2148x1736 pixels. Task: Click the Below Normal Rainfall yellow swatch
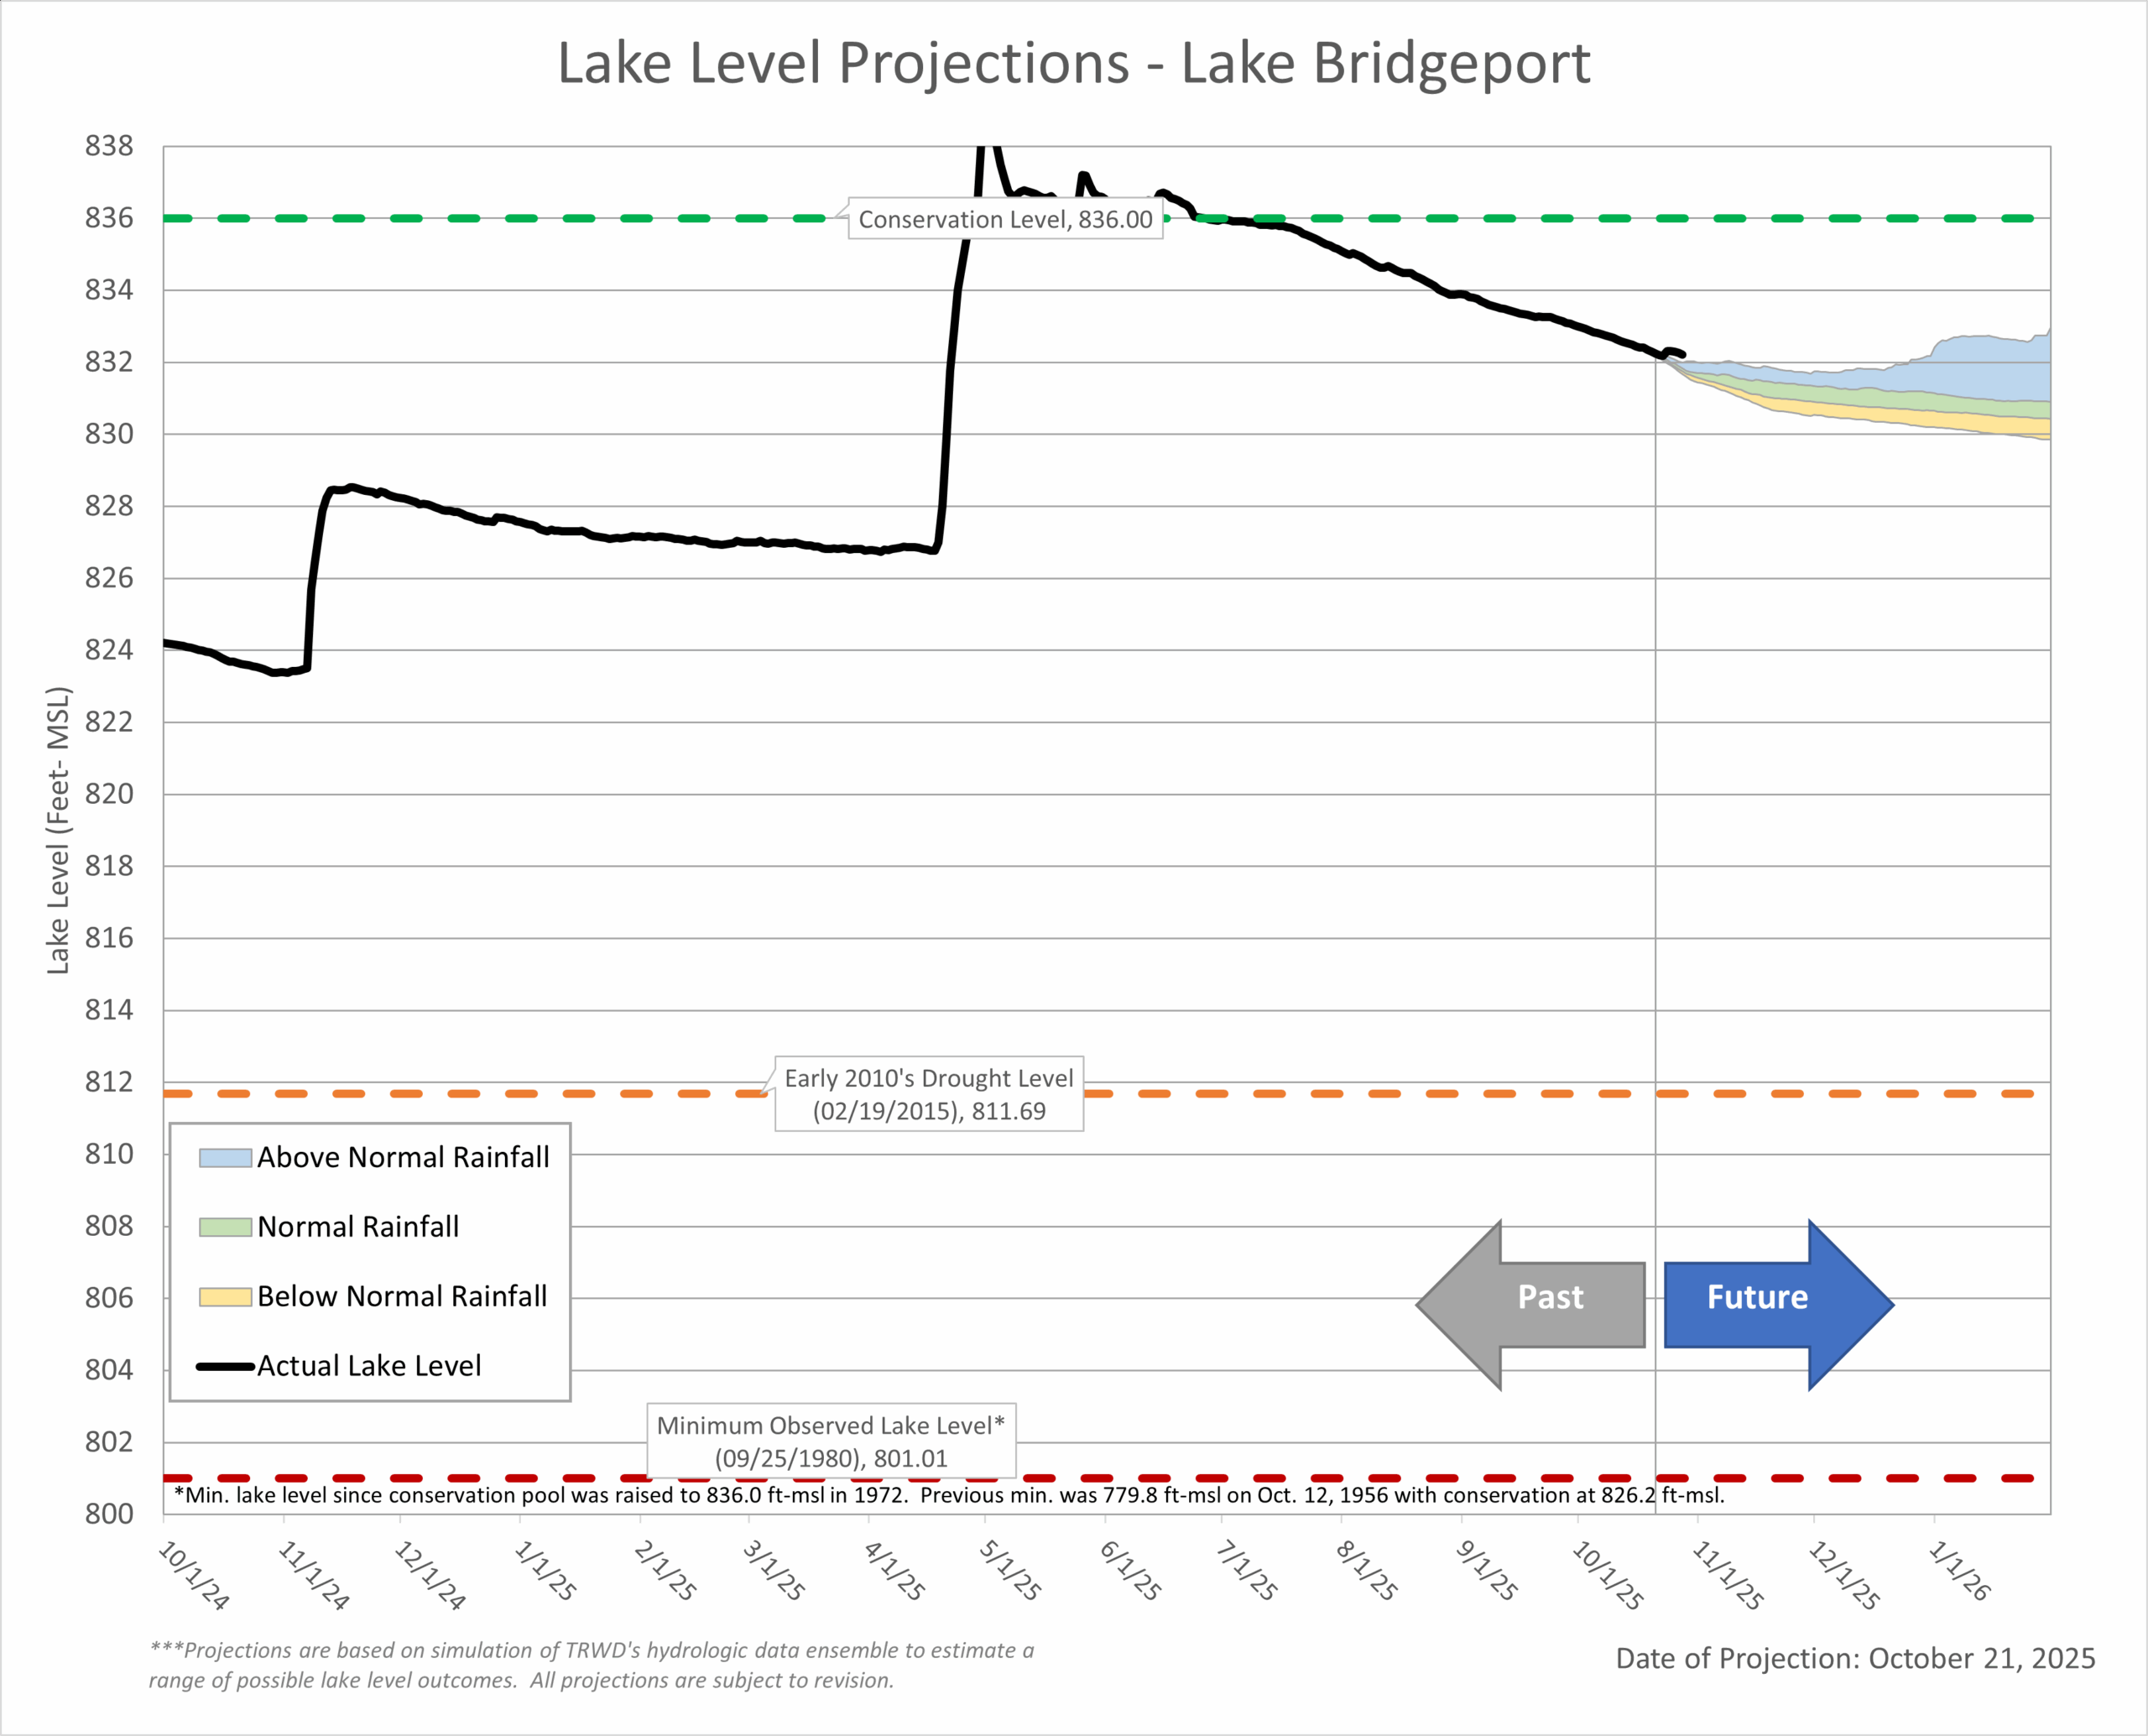coord(224,1297)
